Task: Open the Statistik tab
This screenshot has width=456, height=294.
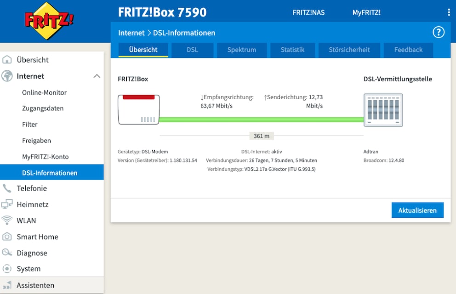Action: 292,50
